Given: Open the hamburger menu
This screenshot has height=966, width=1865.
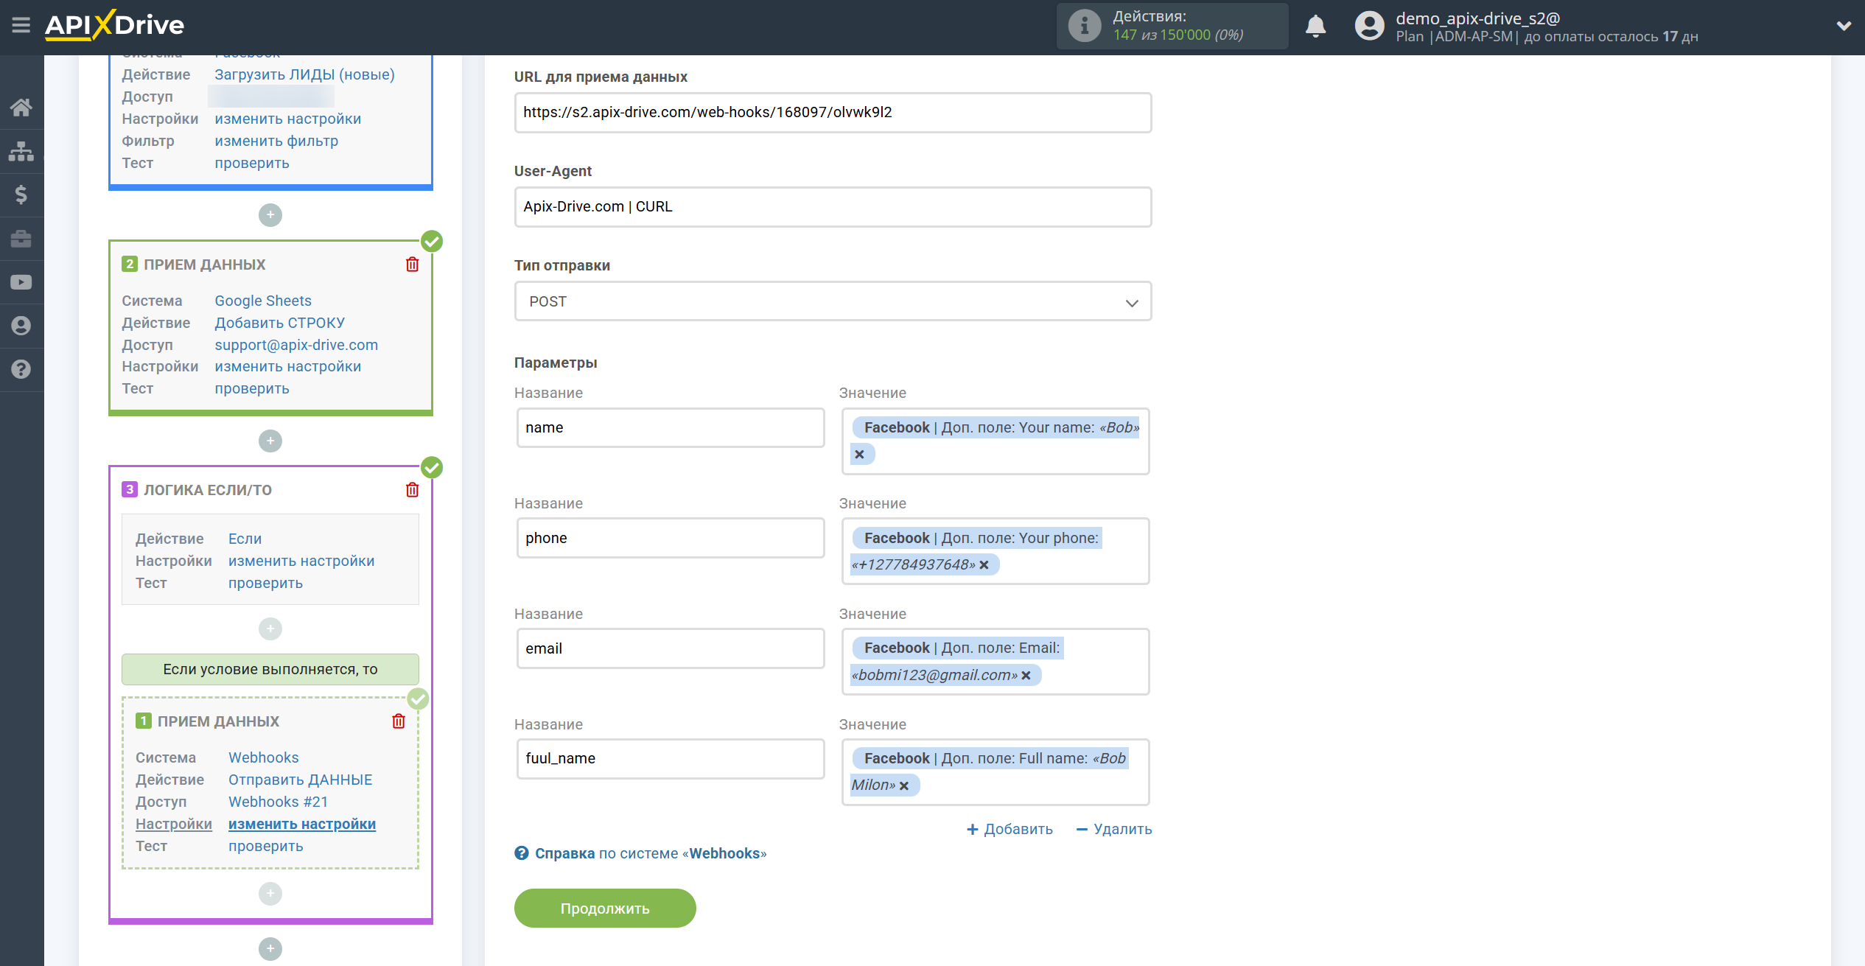Looking at the screenshot, I should [x=21, y=25].
